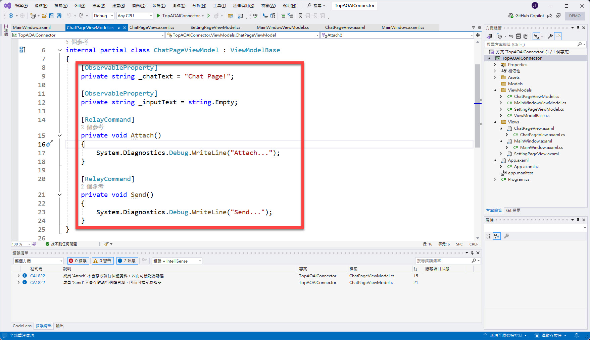Click the code cleanup broom icon
Image resolution: width=590 pixels, height=340 pixels.
pyautogui.click(x=107, y=244)
